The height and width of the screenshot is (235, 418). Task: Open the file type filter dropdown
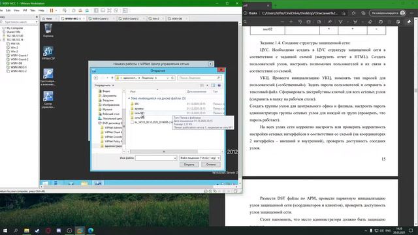[x=200, y=158]
